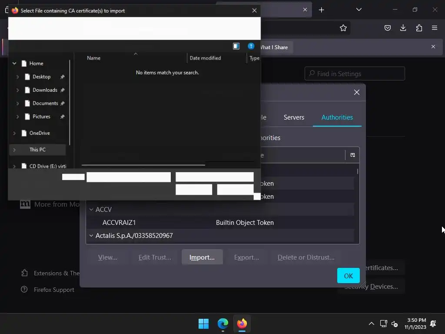Close the file import dialog window
The width and height of the screenshot is (445, 334).
pyautogui.click(x=254, y=10)
